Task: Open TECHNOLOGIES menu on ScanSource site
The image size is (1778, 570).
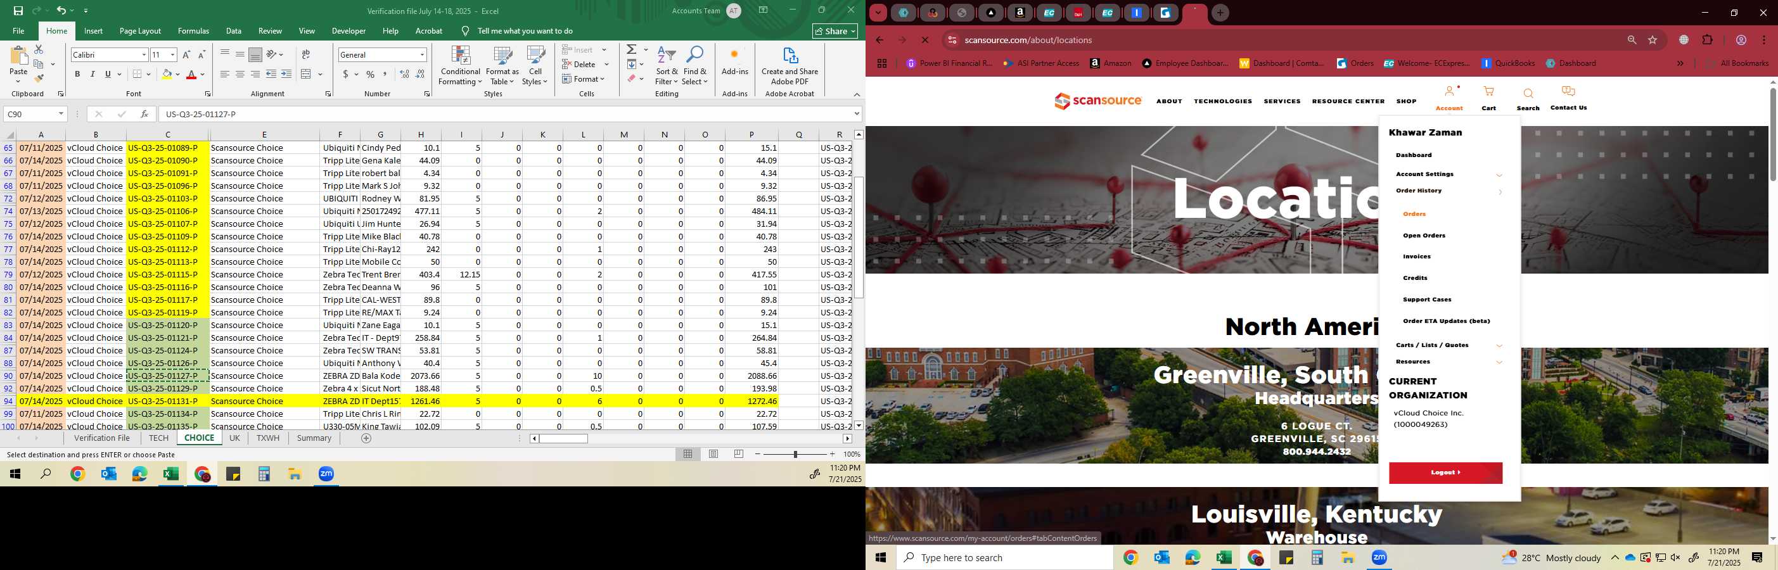Action: pos(1223,101)
